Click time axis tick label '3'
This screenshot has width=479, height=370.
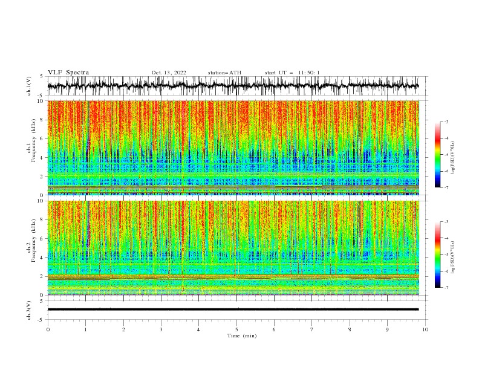161,329
